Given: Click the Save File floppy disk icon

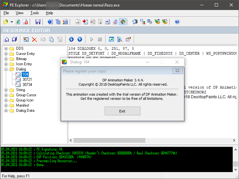Looking at the screenshot, I should tap(38, 22).
